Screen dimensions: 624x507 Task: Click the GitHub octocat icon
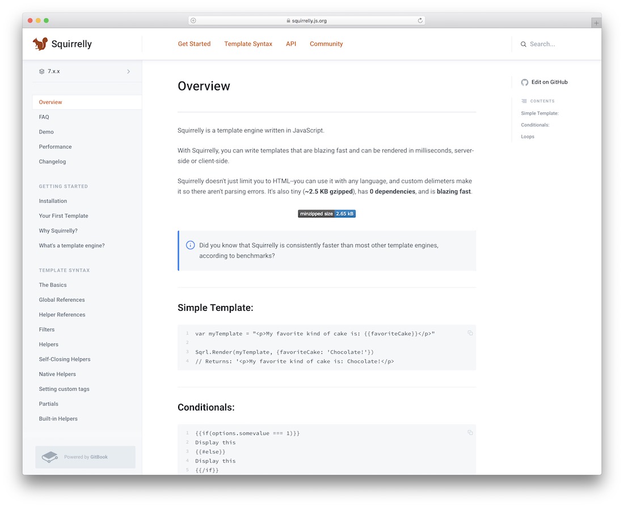click(x=525, y=82)
